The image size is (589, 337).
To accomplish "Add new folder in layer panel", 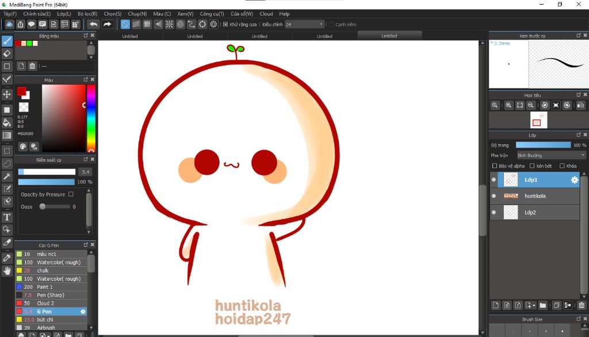I will (543, 305).
